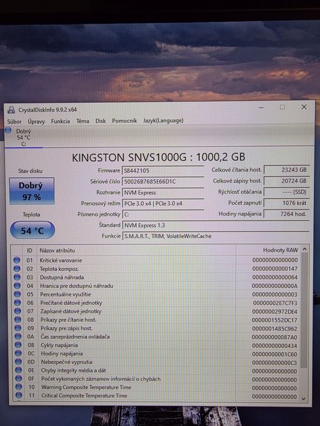Open the Téma menu

[x=83, y=121]
